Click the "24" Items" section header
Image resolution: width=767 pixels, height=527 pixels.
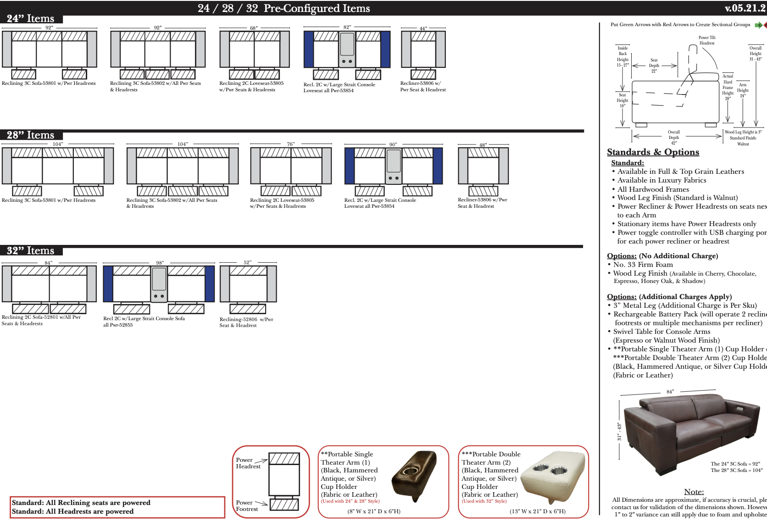[x=31, y=19]
